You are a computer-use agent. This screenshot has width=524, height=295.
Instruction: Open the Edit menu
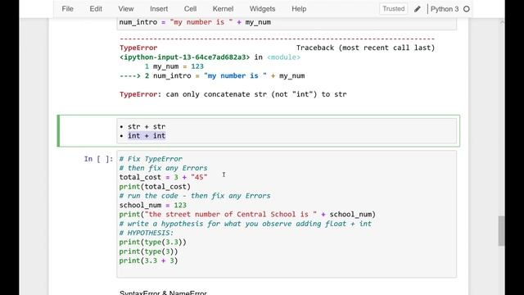coord(96,9)
